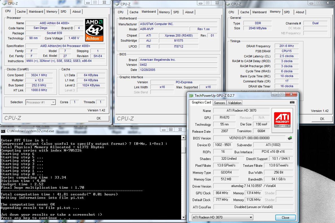This screenshot has width=335, height=223.
Task: Switch to Cache tab in CPU window
Action: coord(21,12)
